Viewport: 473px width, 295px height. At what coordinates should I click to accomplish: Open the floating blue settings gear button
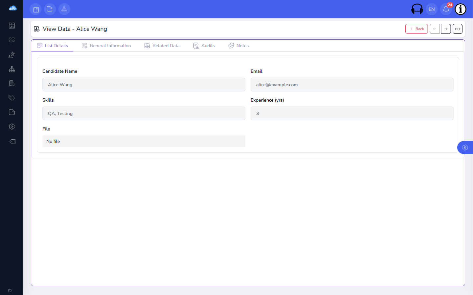(465, 147)
